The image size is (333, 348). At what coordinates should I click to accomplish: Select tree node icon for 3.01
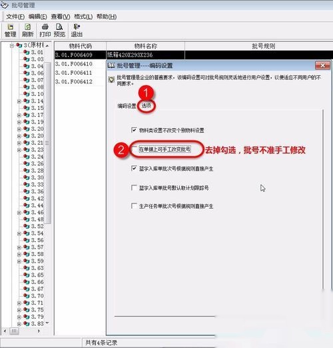(x=27, y=53)
